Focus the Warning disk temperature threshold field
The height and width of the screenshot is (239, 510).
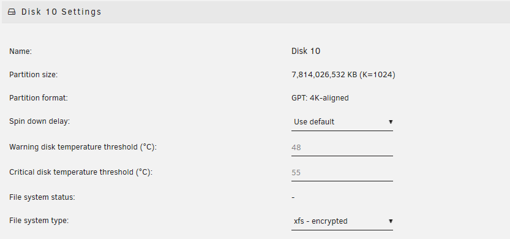coord(342,148)
